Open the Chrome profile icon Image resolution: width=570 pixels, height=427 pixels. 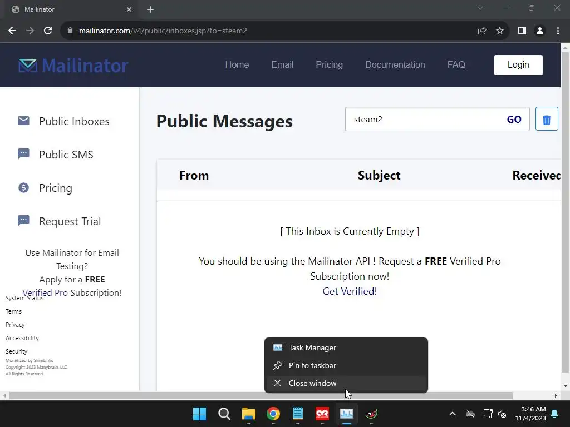coord(540,31)
